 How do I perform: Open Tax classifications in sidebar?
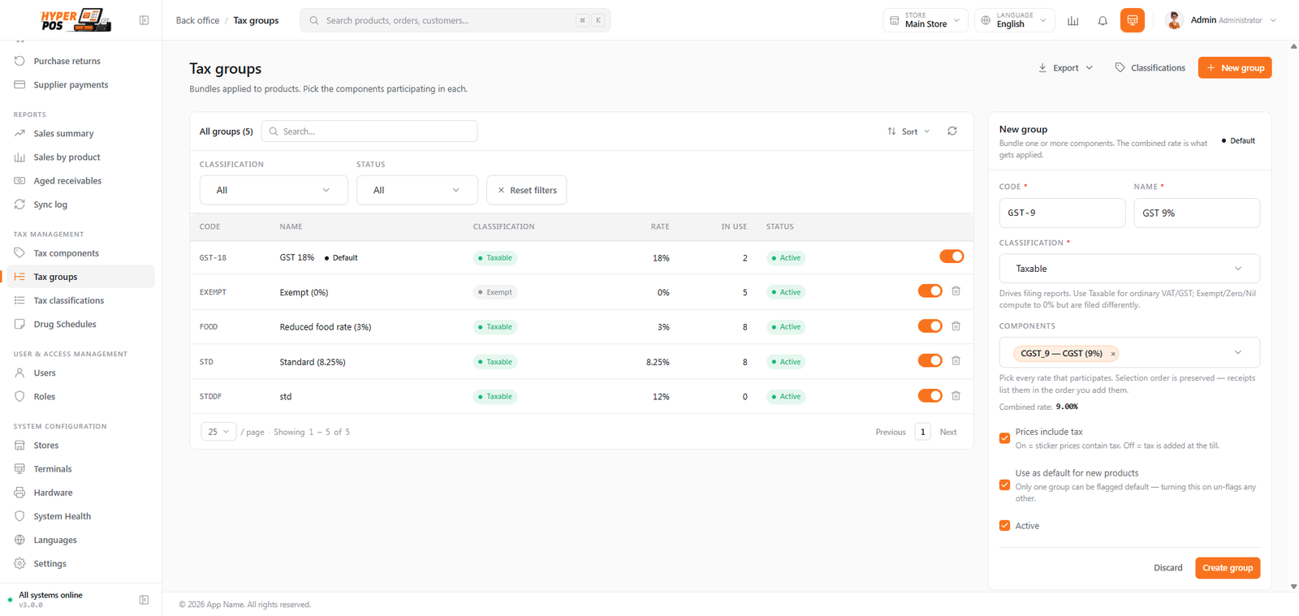coord(81,300)
